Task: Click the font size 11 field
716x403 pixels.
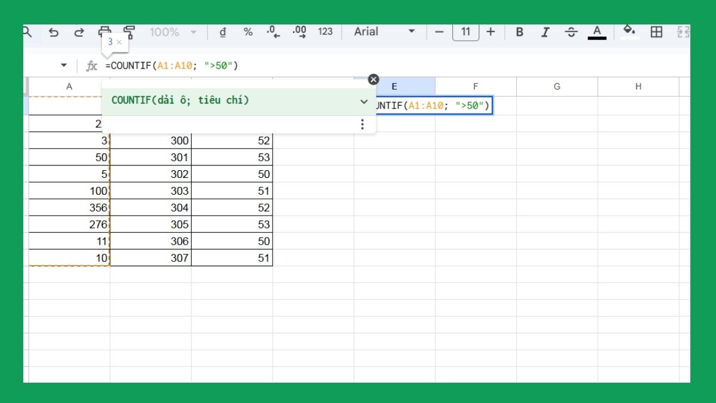Action: 465,32
